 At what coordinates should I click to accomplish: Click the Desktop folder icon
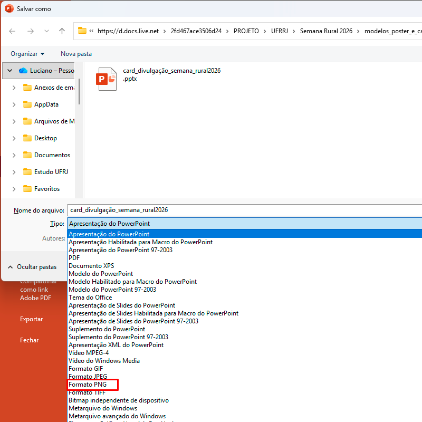click(x=27, y=138)
